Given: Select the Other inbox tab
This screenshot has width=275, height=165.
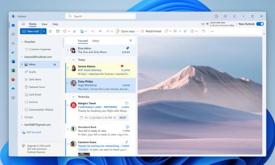Looking at the screenshot, I should [96, 41].
